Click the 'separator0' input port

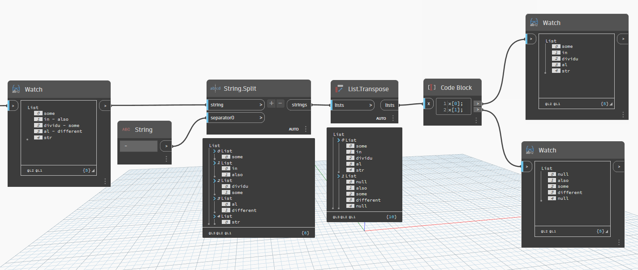coord(236,118)
